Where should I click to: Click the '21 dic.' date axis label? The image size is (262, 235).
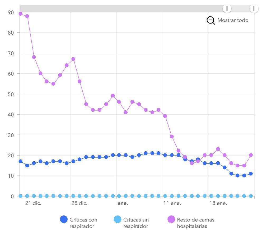click(x=35, y=204)
